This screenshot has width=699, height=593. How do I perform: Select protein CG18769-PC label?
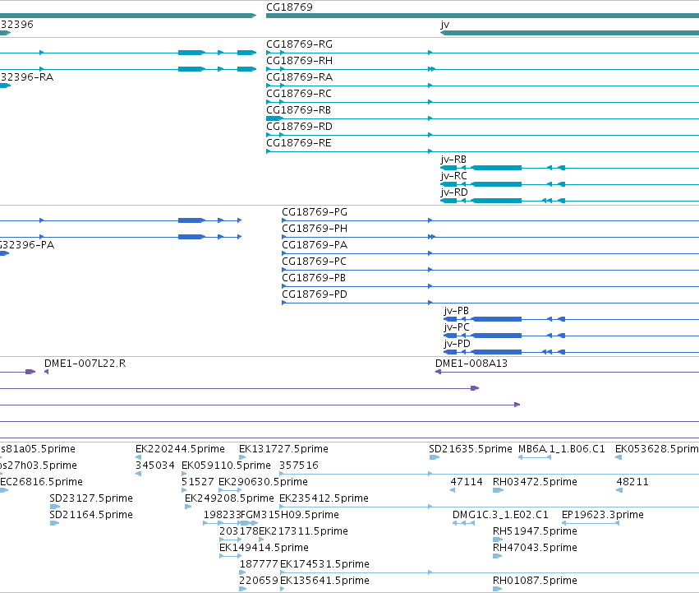point(314,262)
